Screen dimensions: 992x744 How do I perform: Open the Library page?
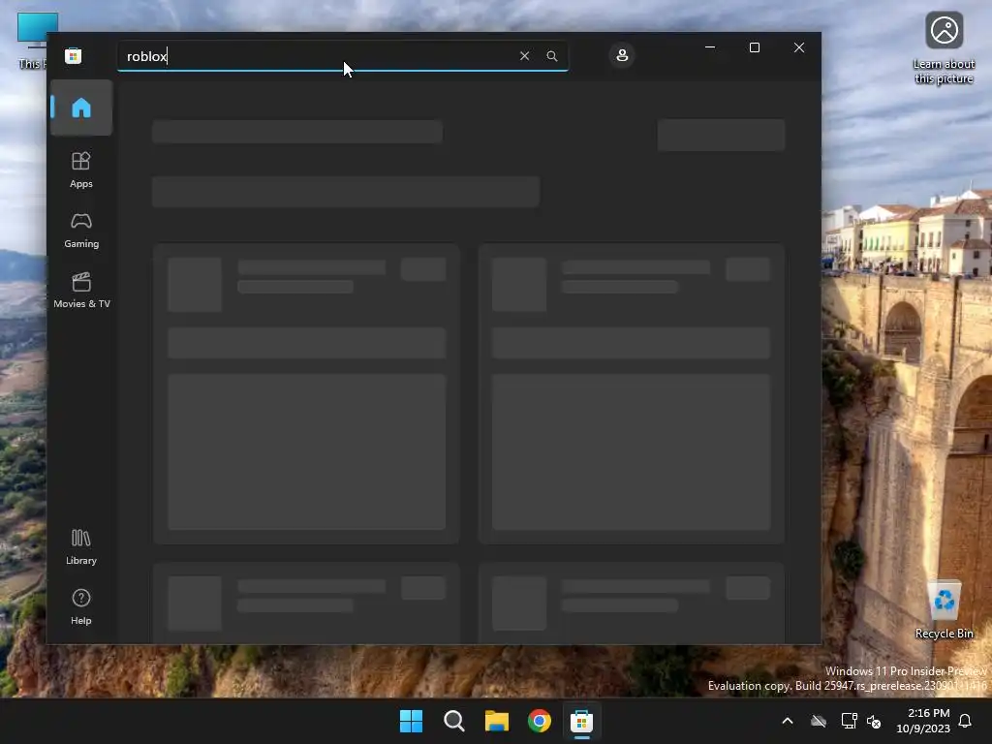coord(81,547)
